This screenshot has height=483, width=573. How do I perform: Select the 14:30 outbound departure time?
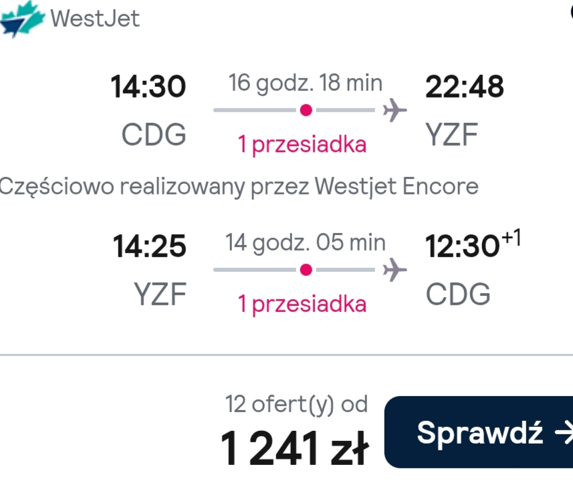coord(148,87)
